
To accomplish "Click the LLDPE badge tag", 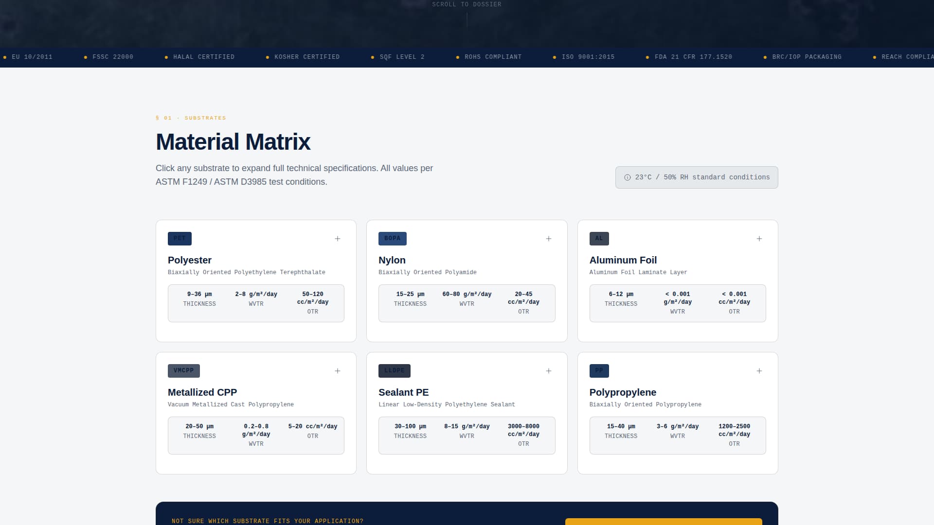I will click(x=394, y=371).
